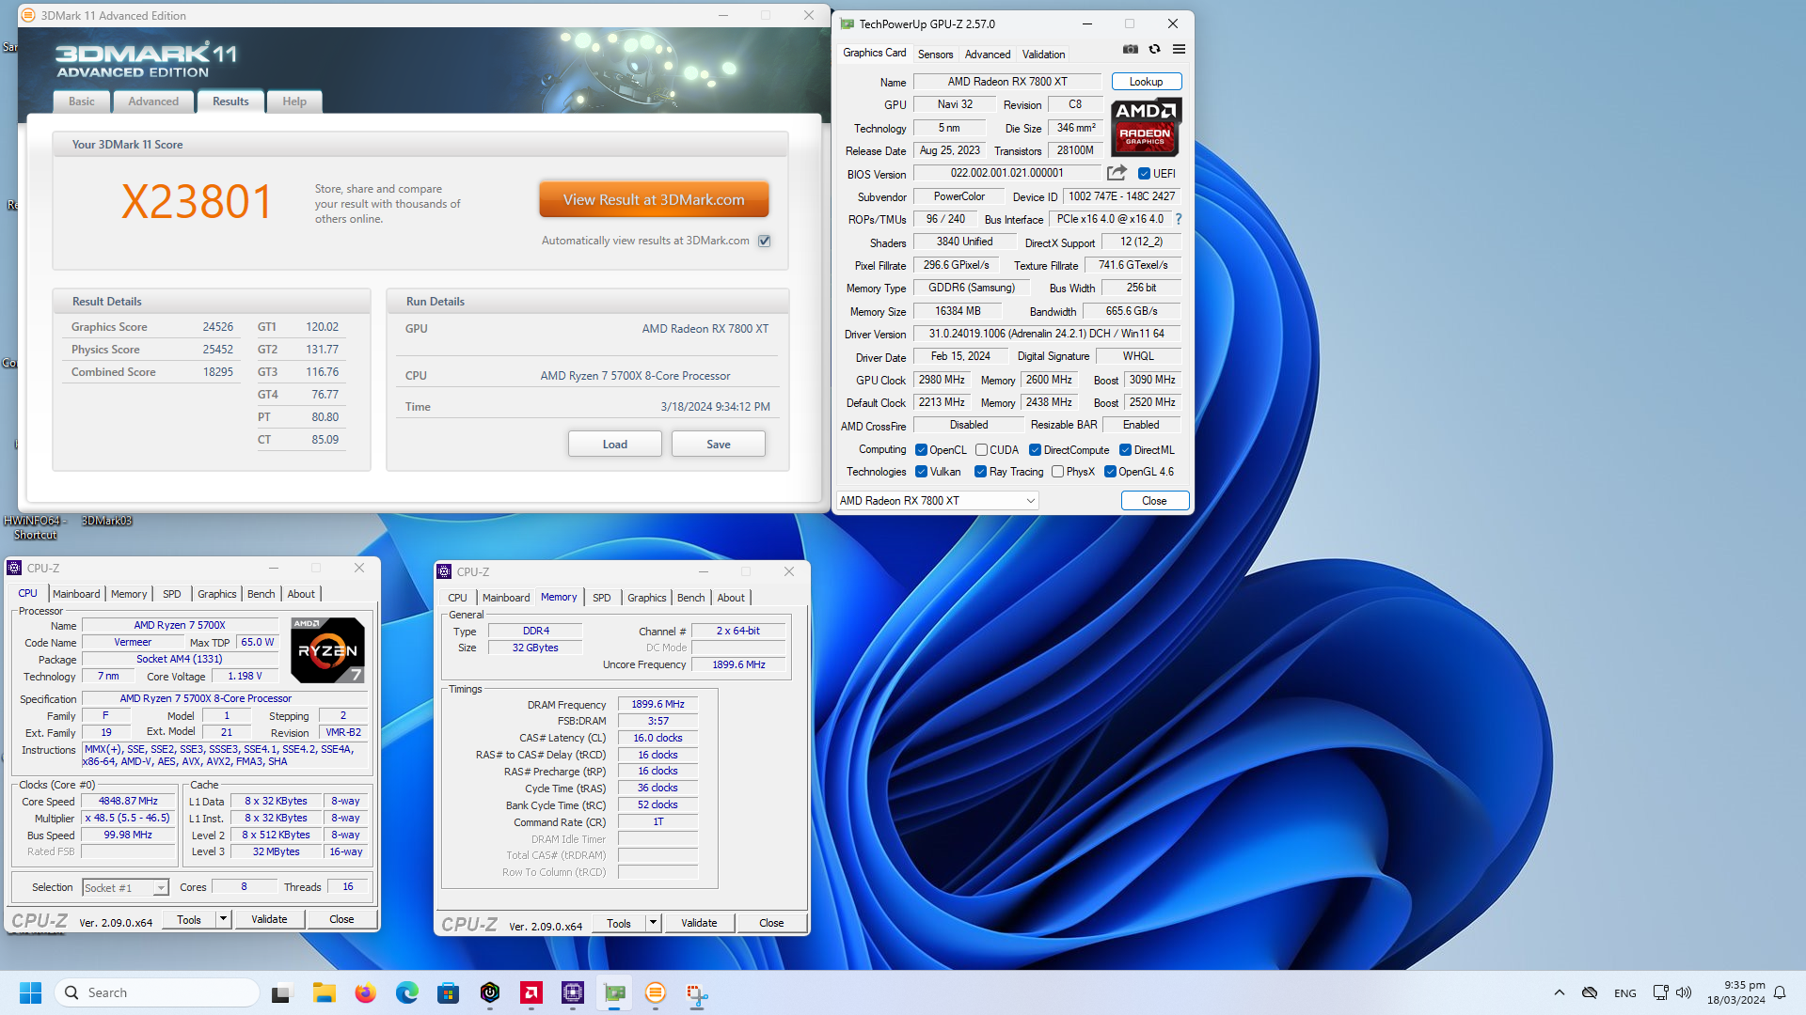Take a GPU-Z screenshot with camera icon
The width and height of the screenshot is (1806, 1015).
[x=1130, y=50]
